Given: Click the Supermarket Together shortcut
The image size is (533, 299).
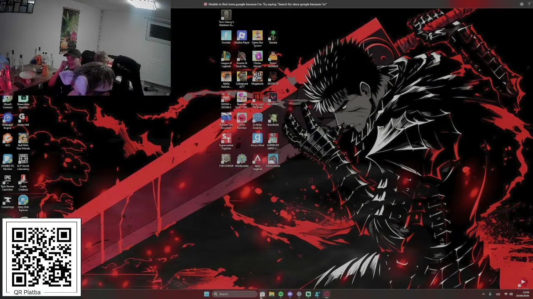Looking at the screenshot, I should 226,142.
